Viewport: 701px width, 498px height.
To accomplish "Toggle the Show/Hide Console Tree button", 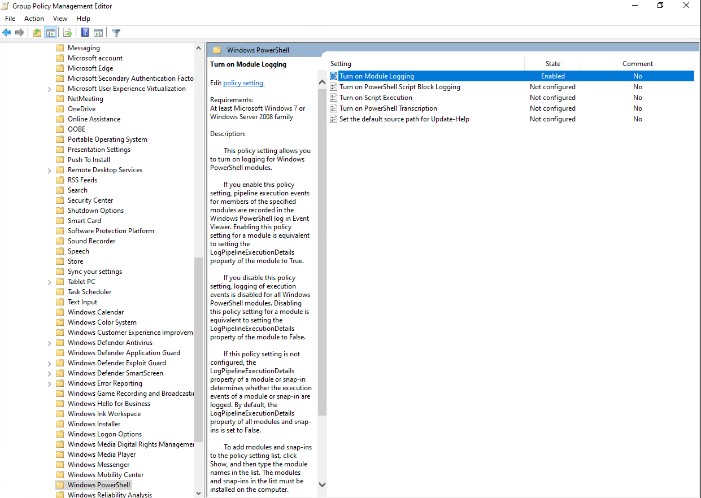I will pyautogui.click(x=50, y=33).
